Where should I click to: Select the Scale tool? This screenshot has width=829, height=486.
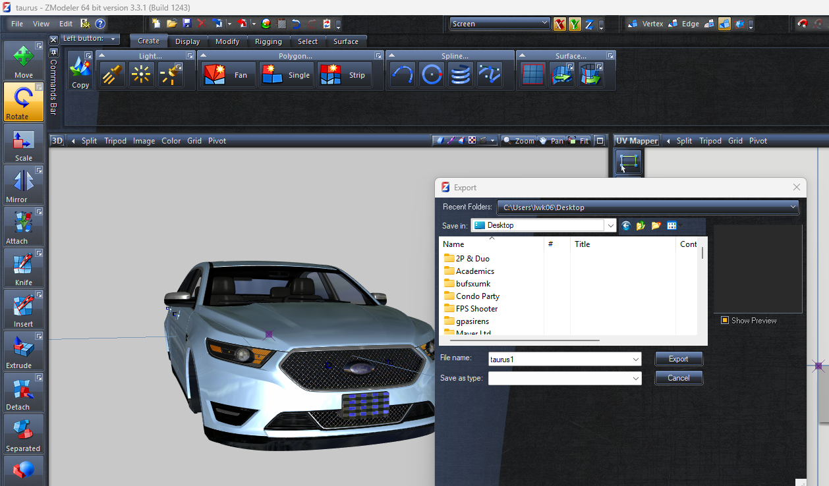[x=24, y=144]
